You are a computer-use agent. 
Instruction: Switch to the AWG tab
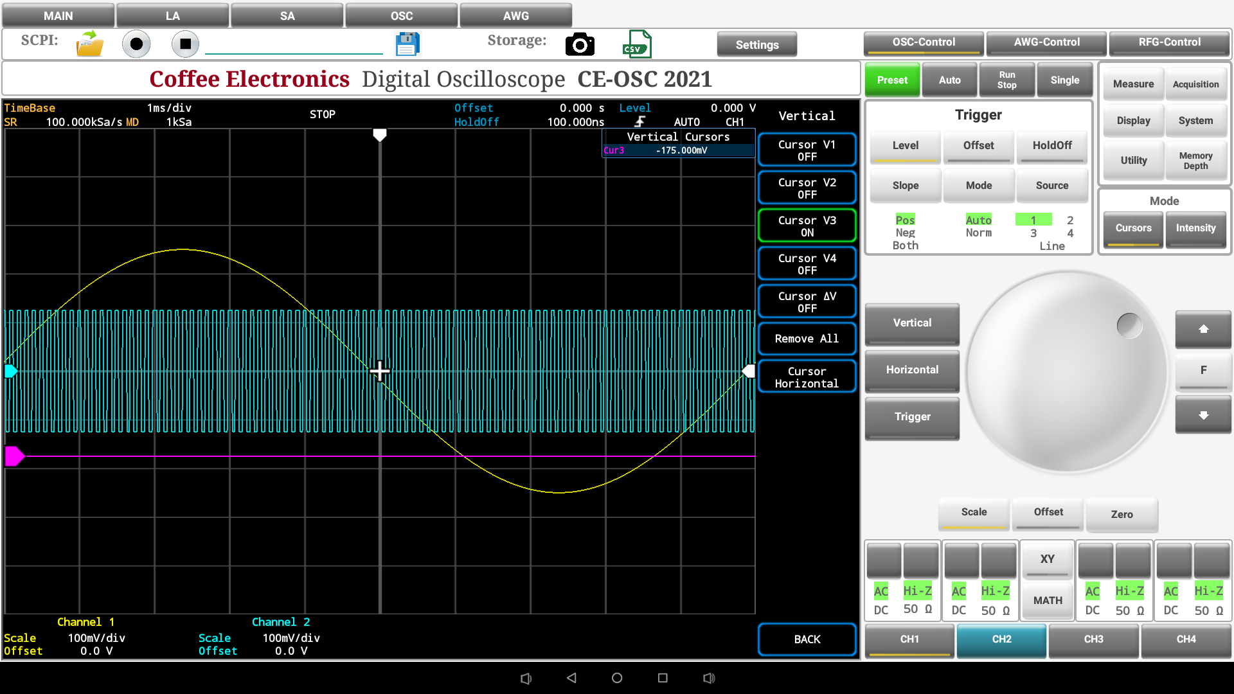(x=515, y=15)
